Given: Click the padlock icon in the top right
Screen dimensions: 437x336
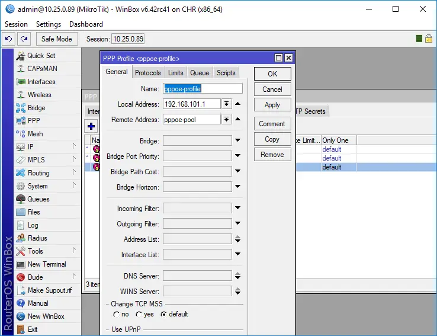Looking at the screenshot, I should (429, 39).
